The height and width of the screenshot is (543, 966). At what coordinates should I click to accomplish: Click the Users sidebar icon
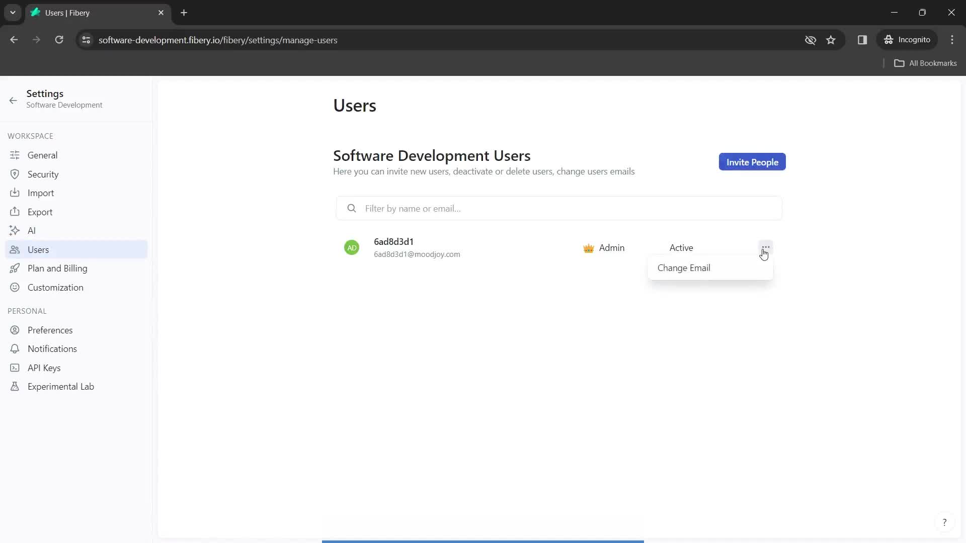15,249
